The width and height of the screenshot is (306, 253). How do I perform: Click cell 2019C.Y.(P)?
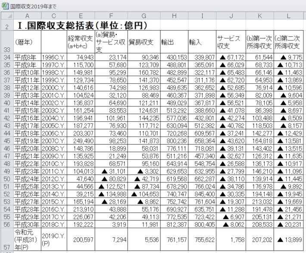click(x=54, y=240)
